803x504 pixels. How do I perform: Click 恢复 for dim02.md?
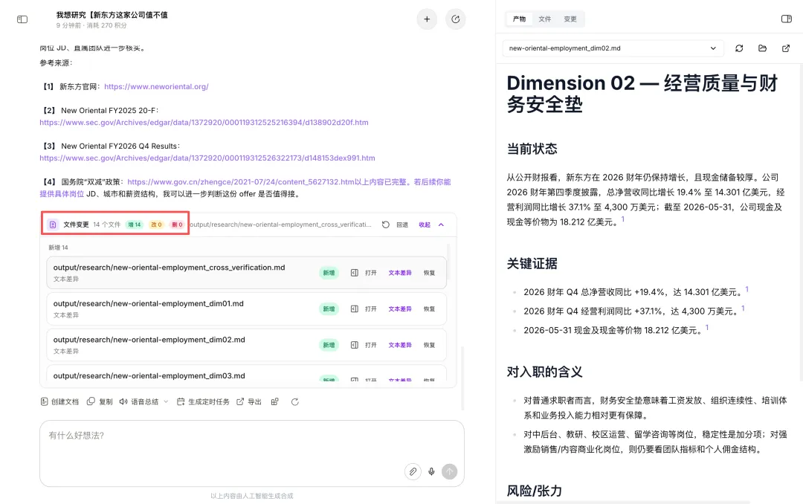[429, 345]
